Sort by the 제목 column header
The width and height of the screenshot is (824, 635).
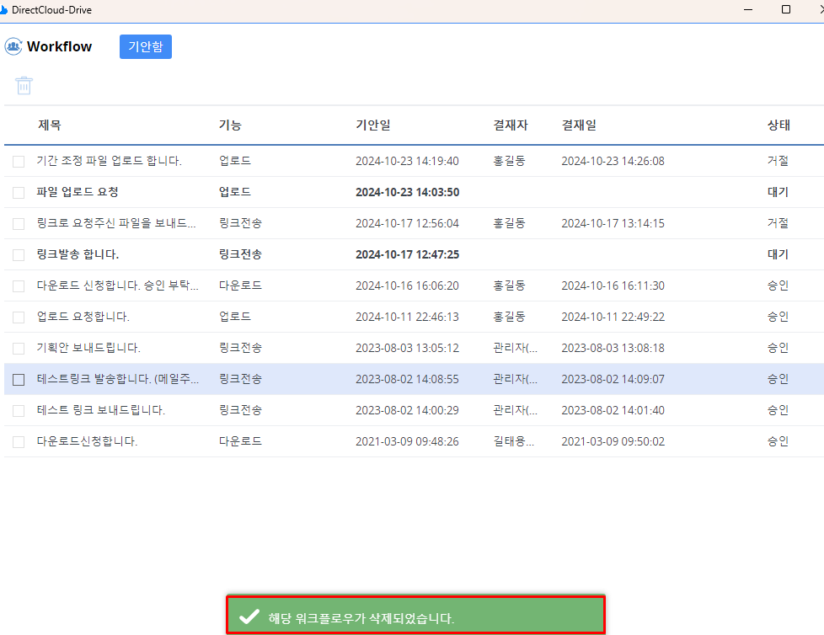(49, 125)
